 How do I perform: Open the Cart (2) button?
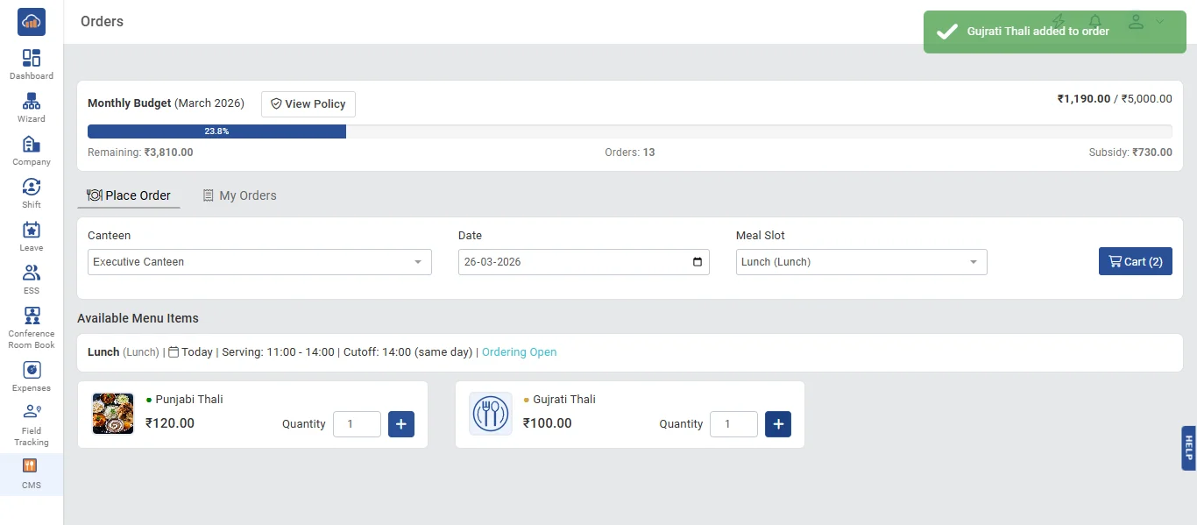click(1136, 261)
